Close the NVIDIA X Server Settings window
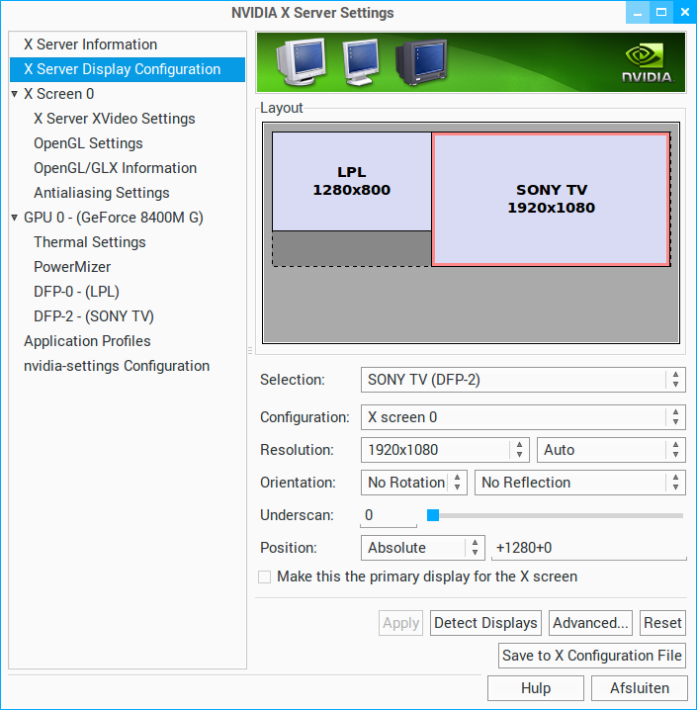This screenshot has width=697, height=710. point(685,12)
